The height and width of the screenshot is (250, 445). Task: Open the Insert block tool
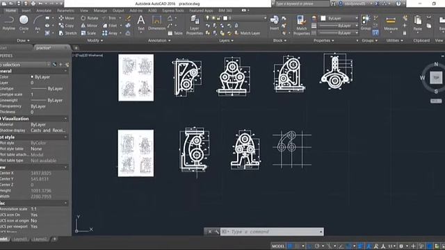click(x=274, y=23)
